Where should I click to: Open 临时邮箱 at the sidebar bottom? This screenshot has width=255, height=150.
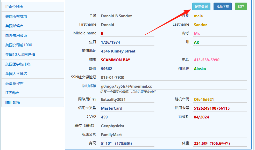[x=33, y=102]
